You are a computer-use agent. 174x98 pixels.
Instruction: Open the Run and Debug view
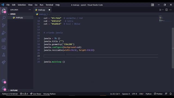click(4, 33)
